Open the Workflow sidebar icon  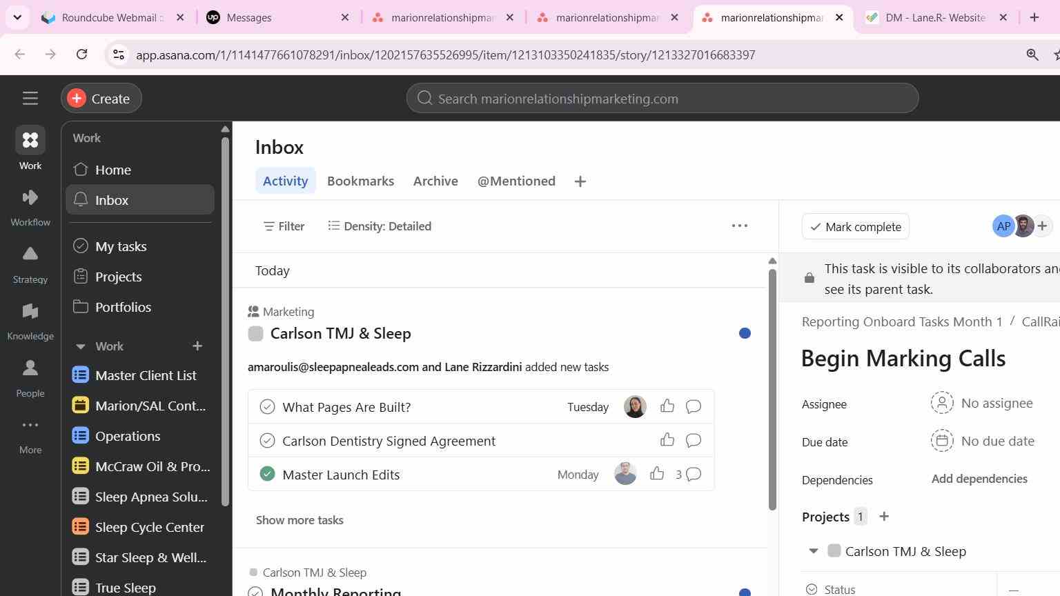coord(30,199)
